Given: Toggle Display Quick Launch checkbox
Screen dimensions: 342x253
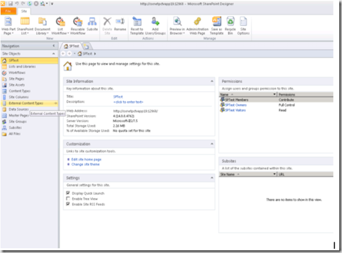Looking at the screenshot, I should (68, 193).
